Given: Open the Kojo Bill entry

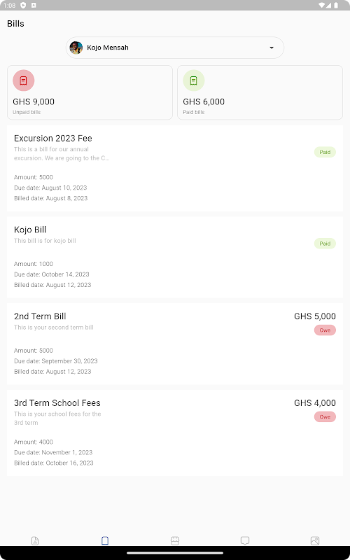Looking at the screenshot, I should (175, 257).
